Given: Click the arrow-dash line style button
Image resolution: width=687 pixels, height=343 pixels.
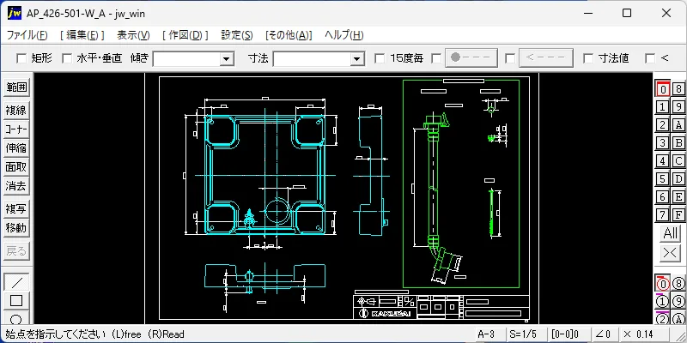Looking at the screenshot, I should (x=546, y=57).
